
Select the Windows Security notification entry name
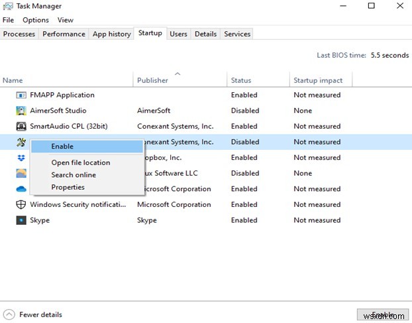78,204
